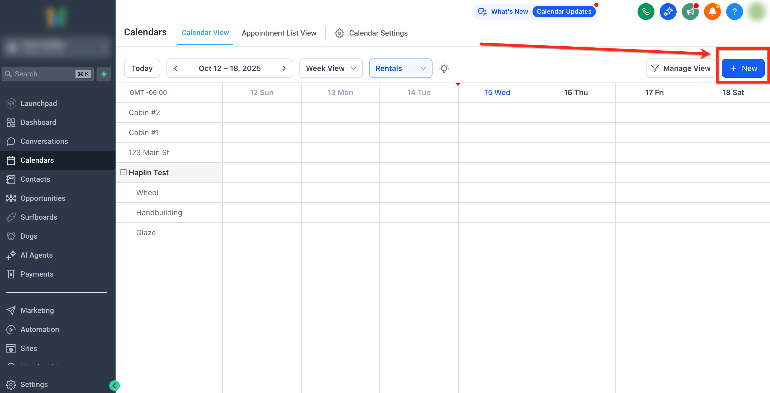Click the Today button
This screenshot has width=770, height=393.
pos(142,68)
